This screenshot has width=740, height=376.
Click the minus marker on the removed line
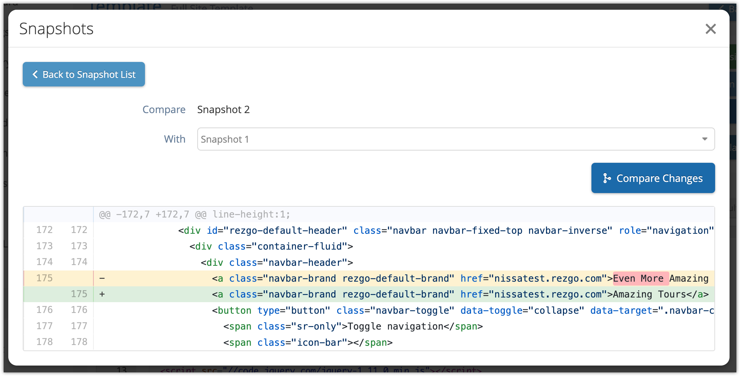[102, 278]
